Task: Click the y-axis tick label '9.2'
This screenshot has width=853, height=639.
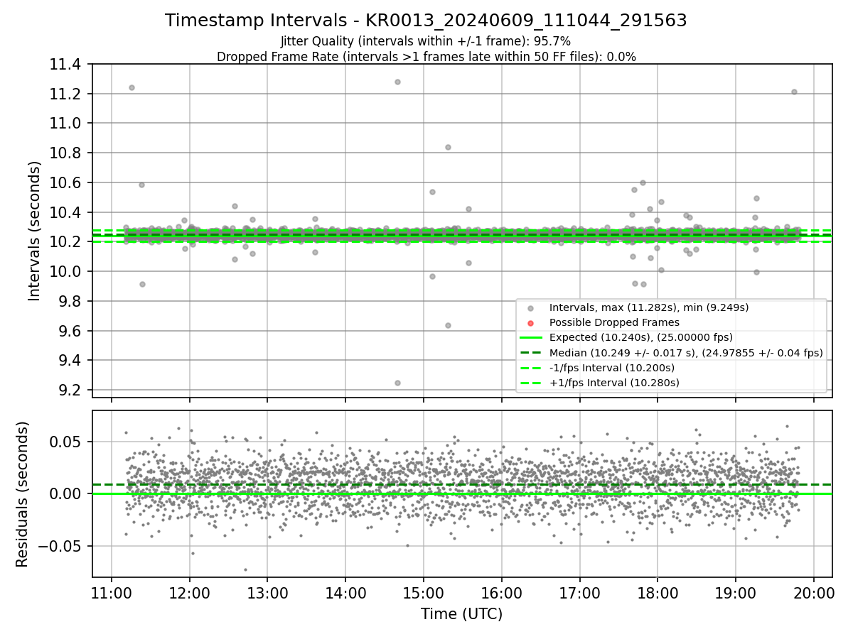Action: click(x=71, y=390)
